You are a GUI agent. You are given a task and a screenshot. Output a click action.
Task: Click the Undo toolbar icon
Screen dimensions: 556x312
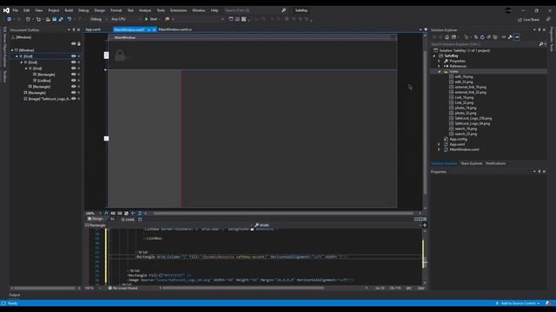pyautogui.click(x=69, y=19)
